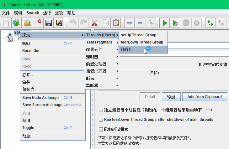Open the Search menu
This screenshot has width=229, height=149.
(33, 13)
